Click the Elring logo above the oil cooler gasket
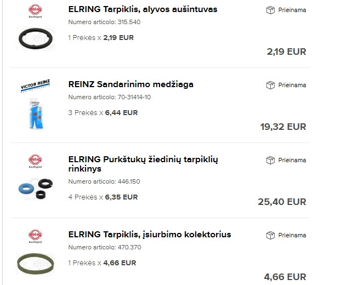 (x=35, y=11)
